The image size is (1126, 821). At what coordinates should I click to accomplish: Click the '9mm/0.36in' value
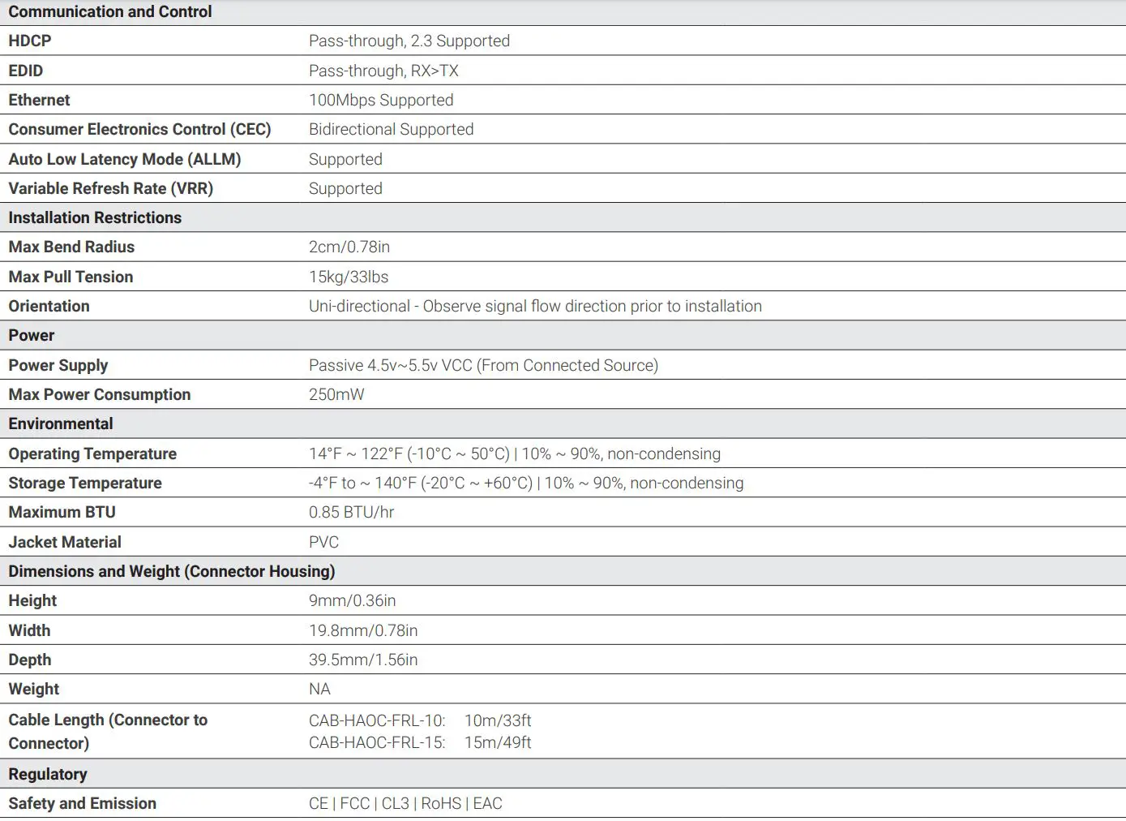(x=353, y=600)
